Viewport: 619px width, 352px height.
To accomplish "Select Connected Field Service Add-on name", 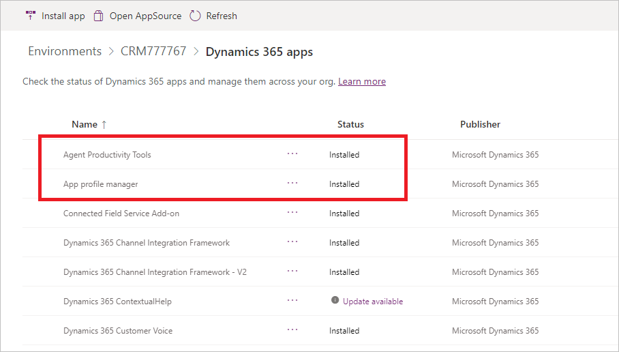I will [x=121, y=214].
